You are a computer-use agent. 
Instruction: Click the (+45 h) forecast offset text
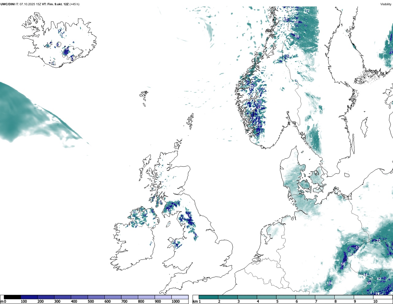point(75,4)
